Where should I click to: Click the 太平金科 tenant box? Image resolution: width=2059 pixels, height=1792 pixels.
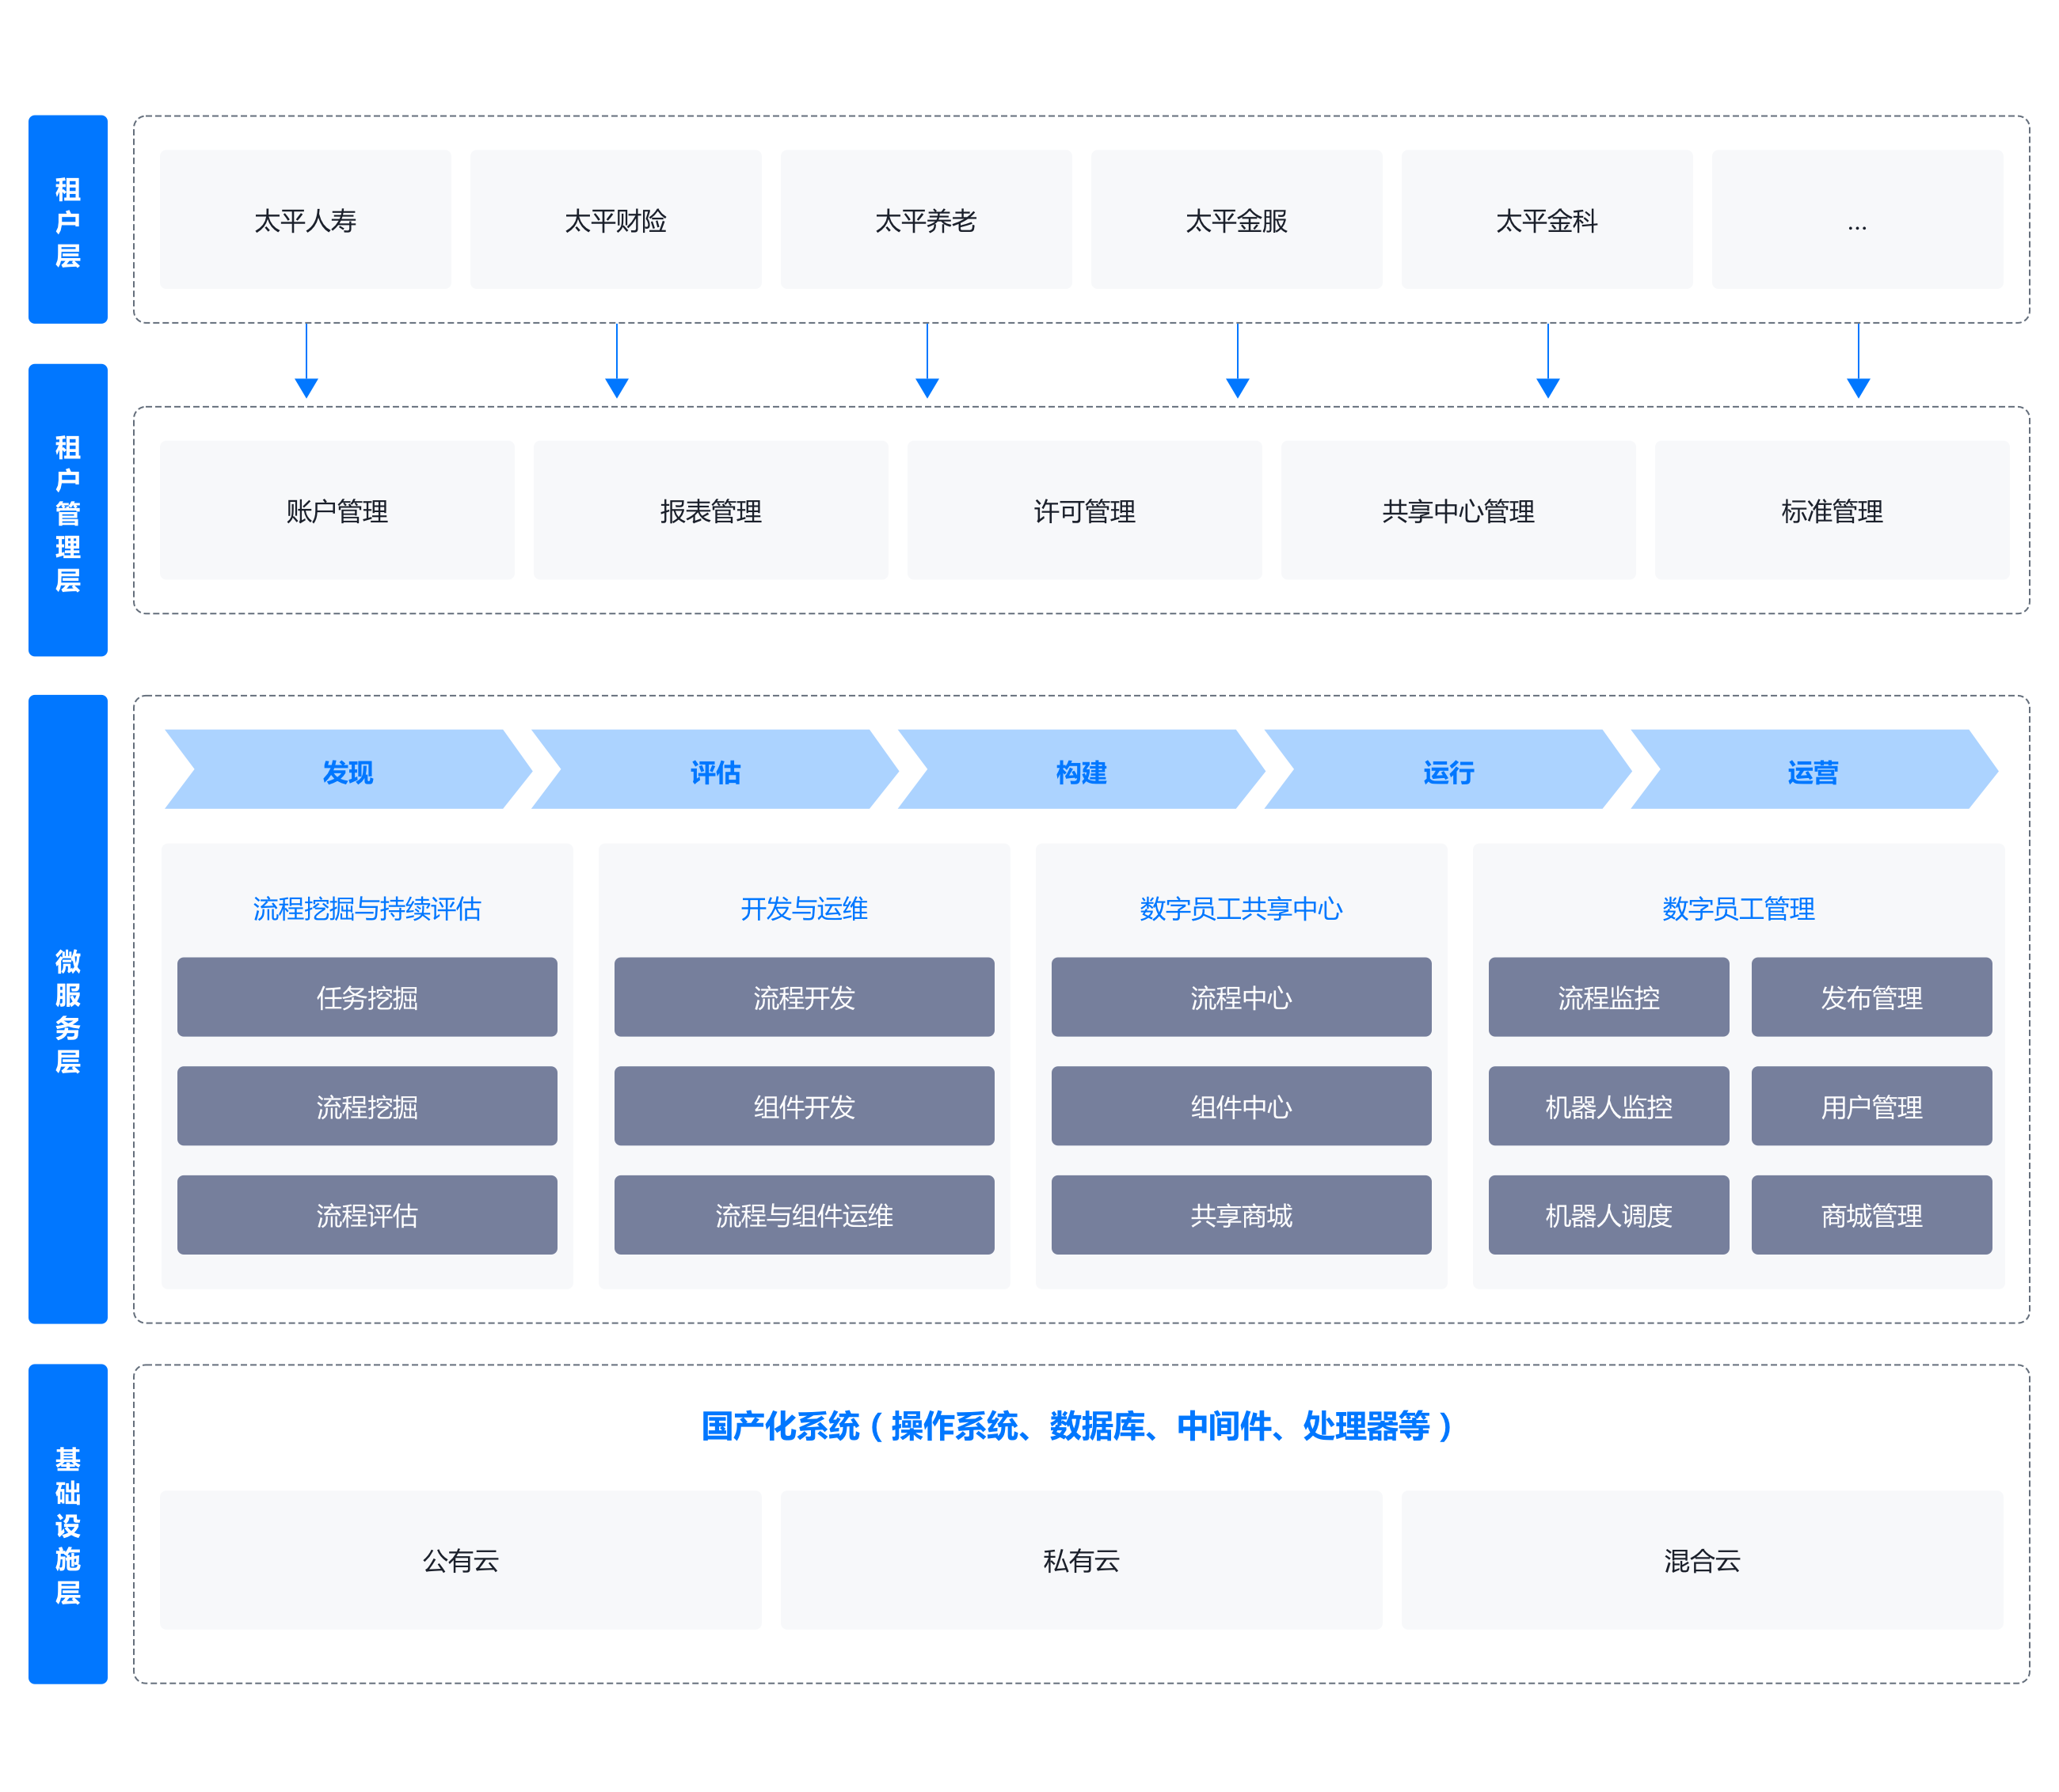point(1547,220)
